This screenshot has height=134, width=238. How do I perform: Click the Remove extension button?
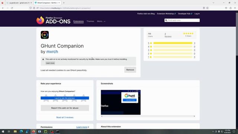pos(130,70)
